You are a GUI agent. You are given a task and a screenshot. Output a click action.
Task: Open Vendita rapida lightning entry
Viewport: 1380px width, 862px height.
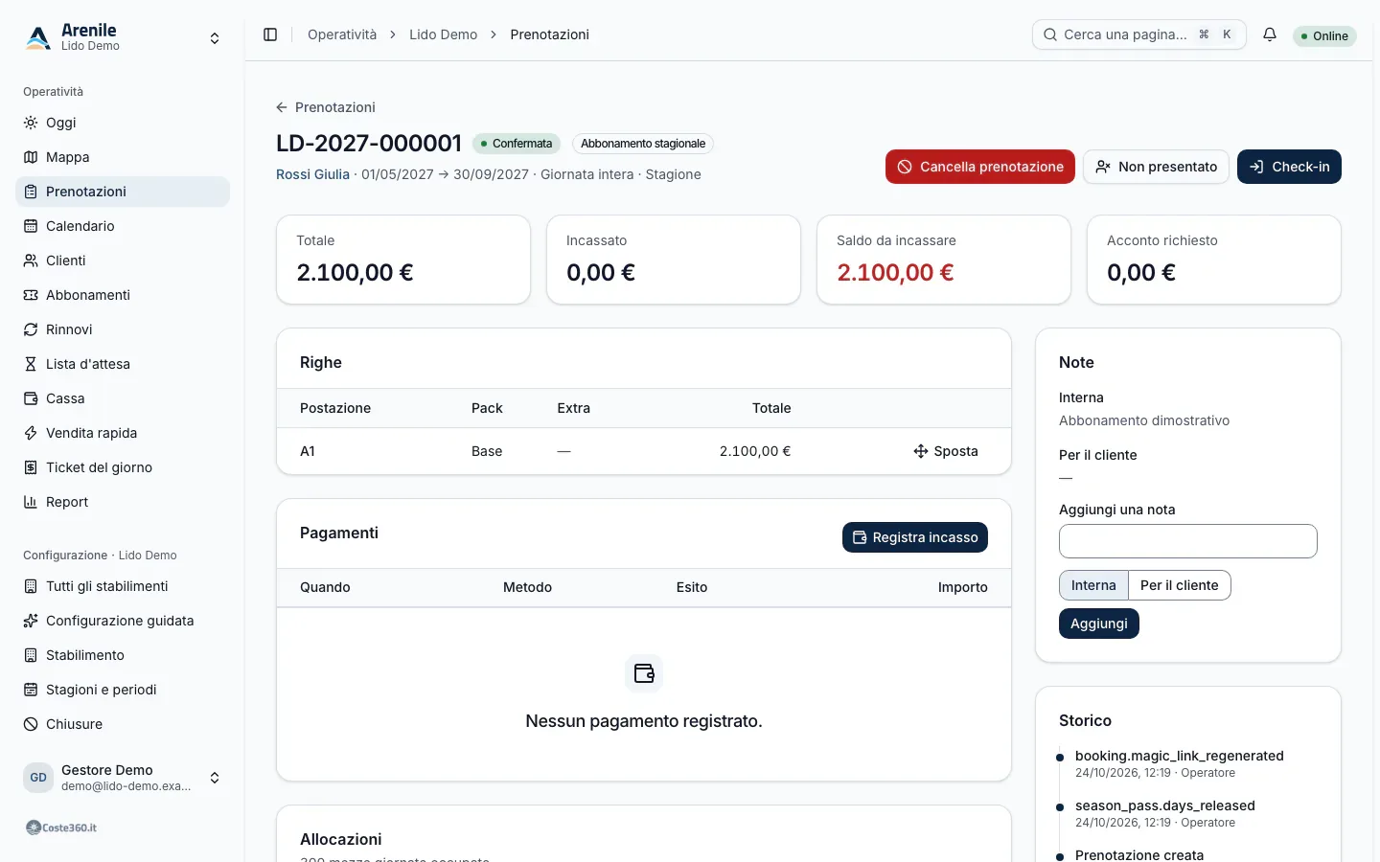coord(123,433)
